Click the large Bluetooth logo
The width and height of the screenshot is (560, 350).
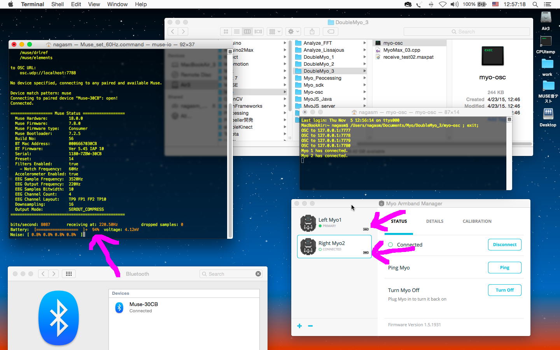(59, 318)
